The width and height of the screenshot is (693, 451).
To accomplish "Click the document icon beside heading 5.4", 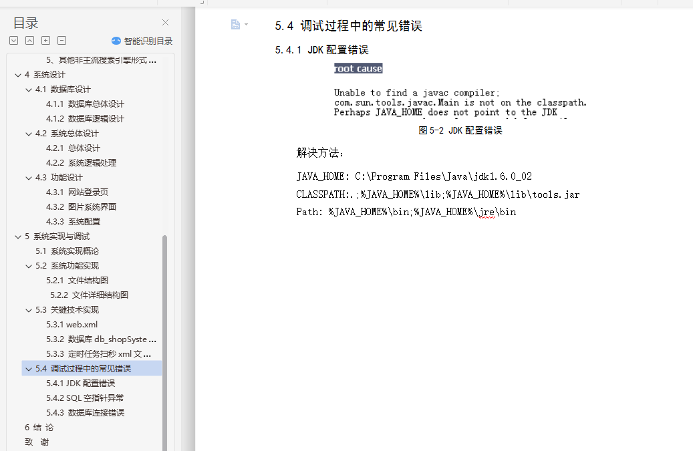I will [x=235, y=25].
